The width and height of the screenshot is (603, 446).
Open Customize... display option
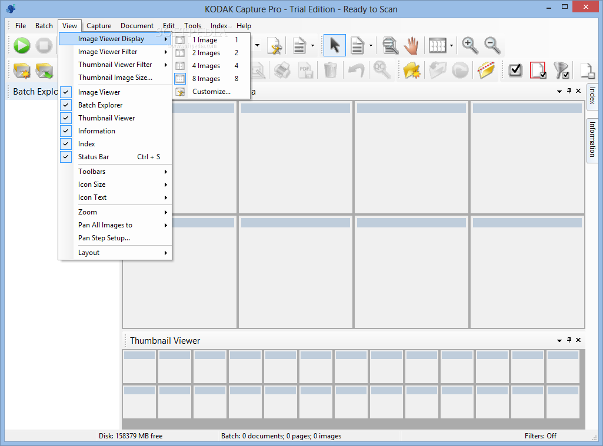(212, 92)
